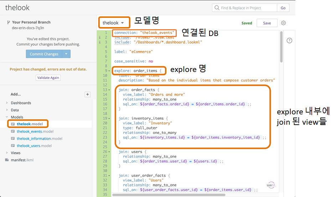Fold the user_order_facts join at line 31
The height and width of the screenshot is (197, 336).
click(109, 176)
